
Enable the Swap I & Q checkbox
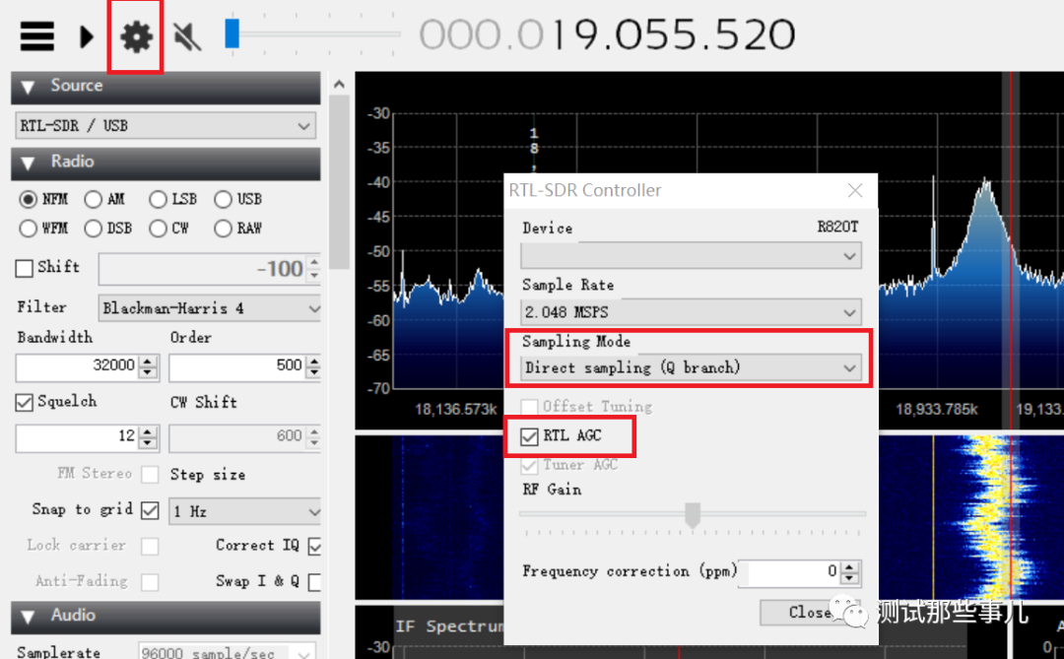(x=315, y=582)
